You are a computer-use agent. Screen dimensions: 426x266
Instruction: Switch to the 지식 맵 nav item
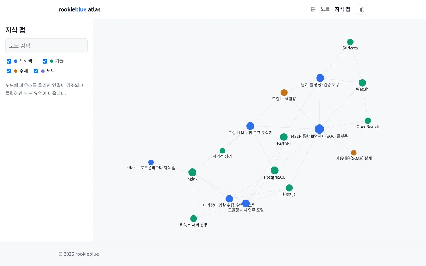[342, 9]
